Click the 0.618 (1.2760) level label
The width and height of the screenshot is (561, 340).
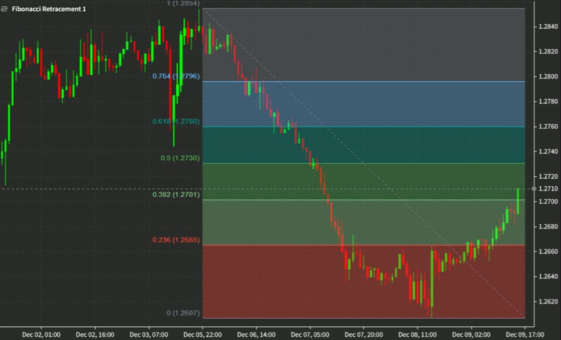[x=176, y=121]
